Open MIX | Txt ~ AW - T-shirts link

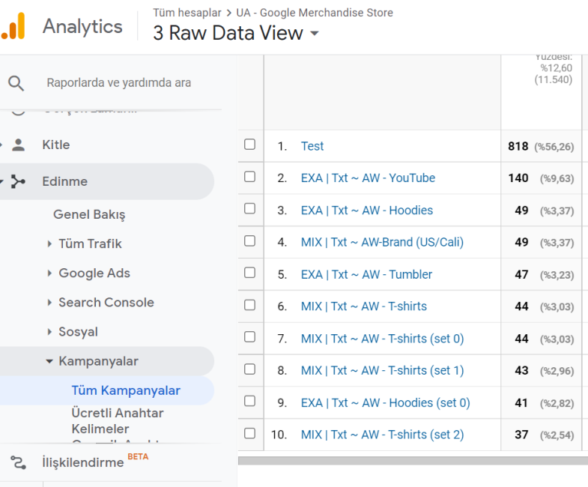[x=364, y=306]
